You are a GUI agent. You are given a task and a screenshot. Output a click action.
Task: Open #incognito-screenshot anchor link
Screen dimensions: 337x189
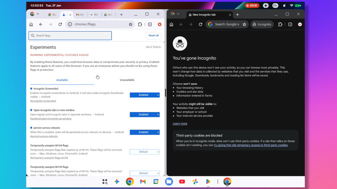coord(43,101)
